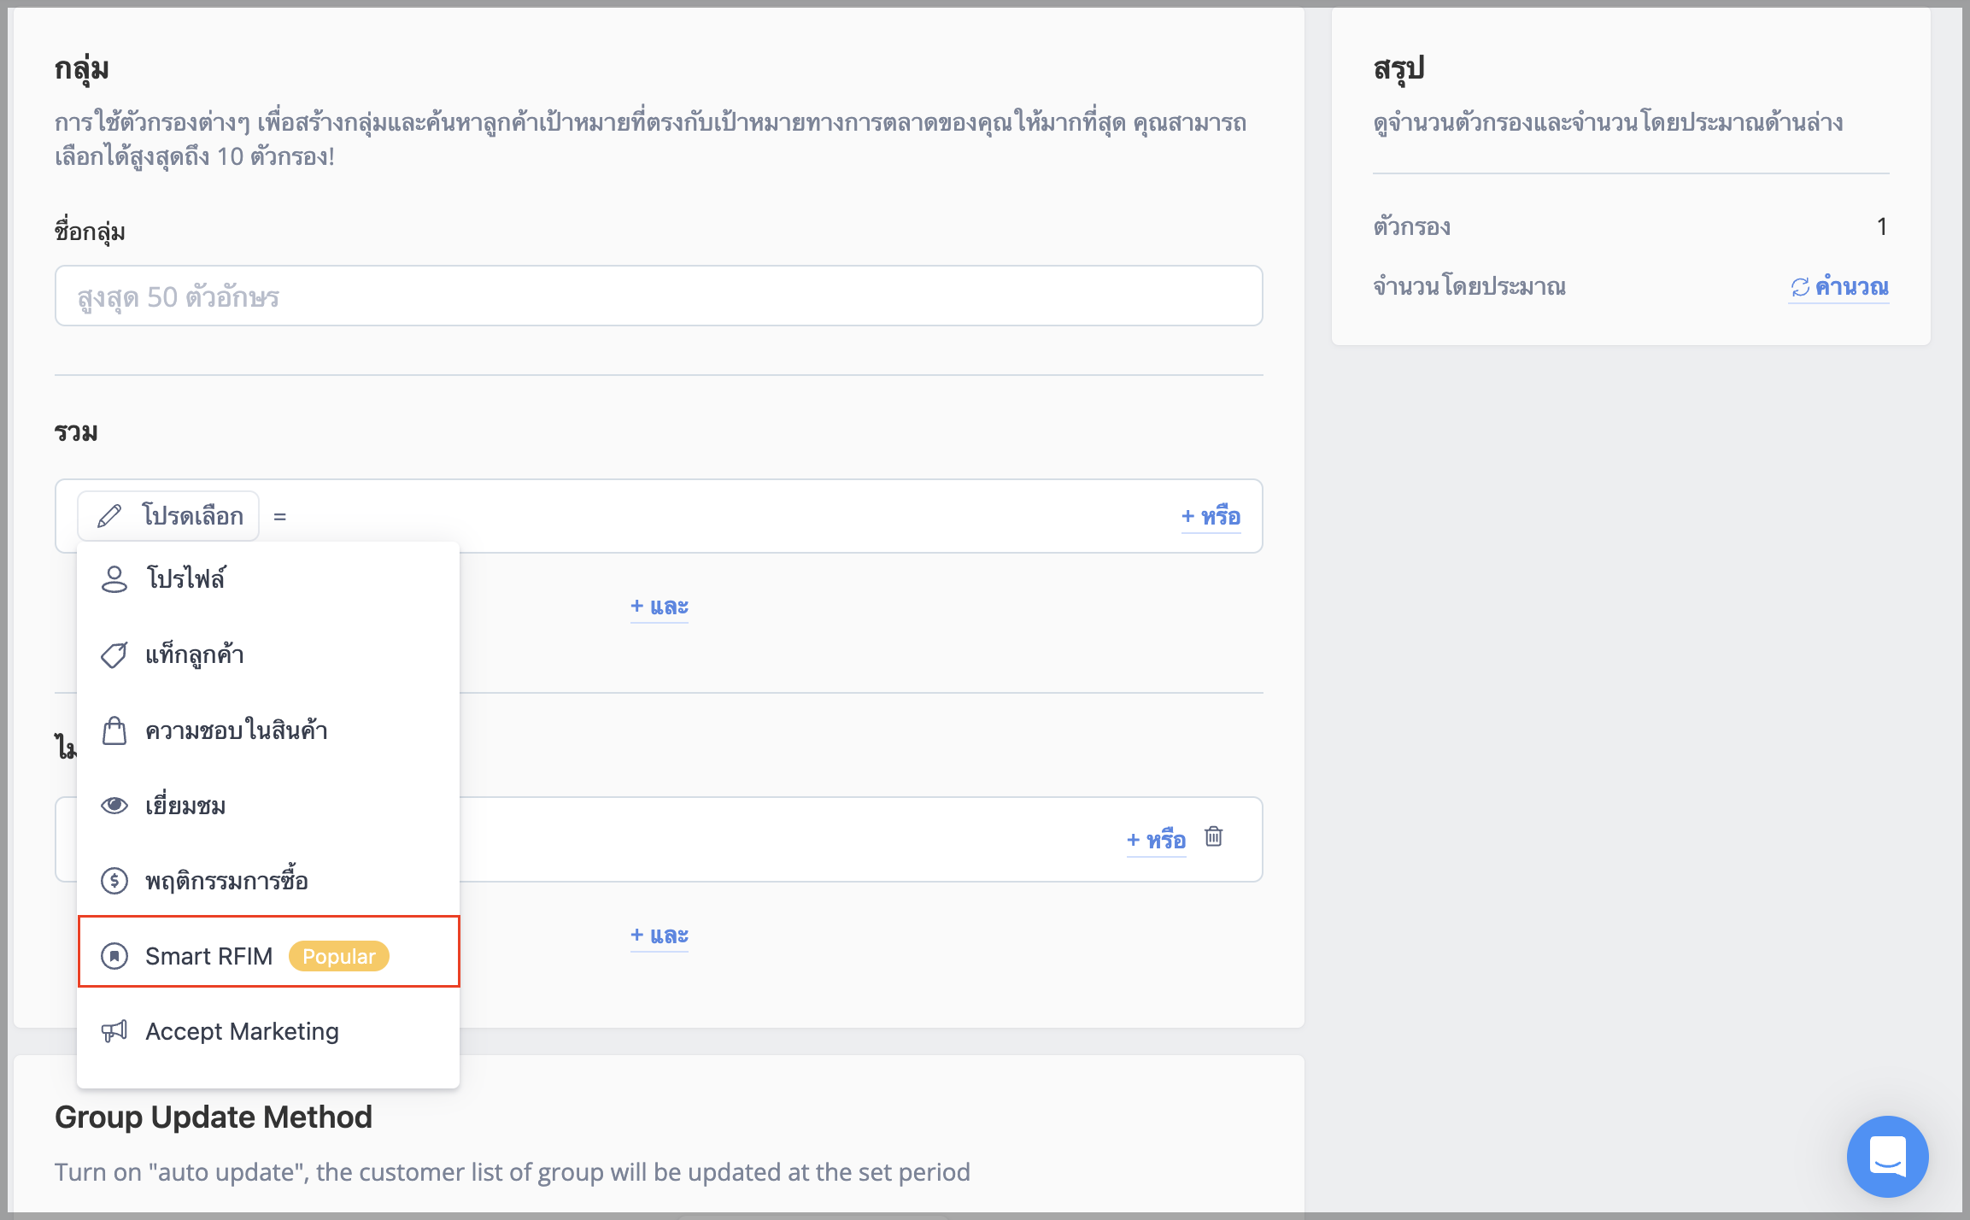Add an AND condition under the include section
The height and width of the screenshot is (1220, 1970).
pos(660,606)
